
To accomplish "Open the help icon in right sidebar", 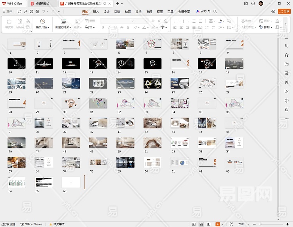I will 287,101.
